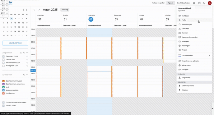
Task: Collapse the Zorgverlener section chevron
Action: coord(27,53)
